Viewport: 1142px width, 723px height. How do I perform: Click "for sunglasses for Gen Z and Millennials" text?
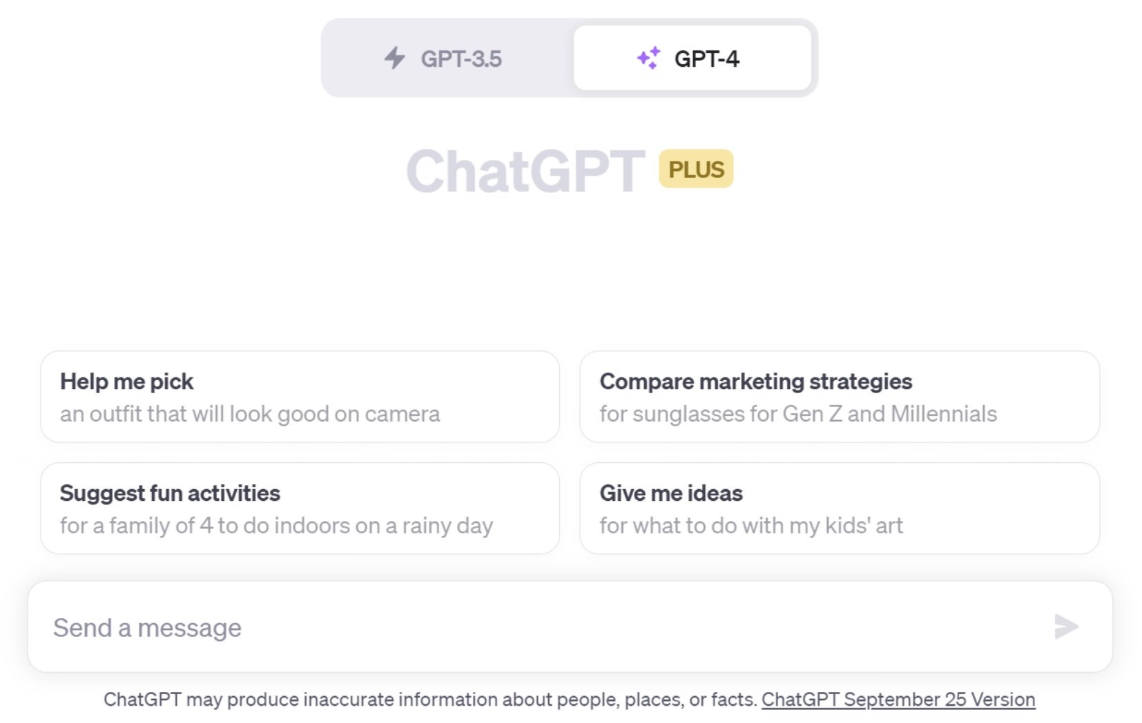click(798, 414)
